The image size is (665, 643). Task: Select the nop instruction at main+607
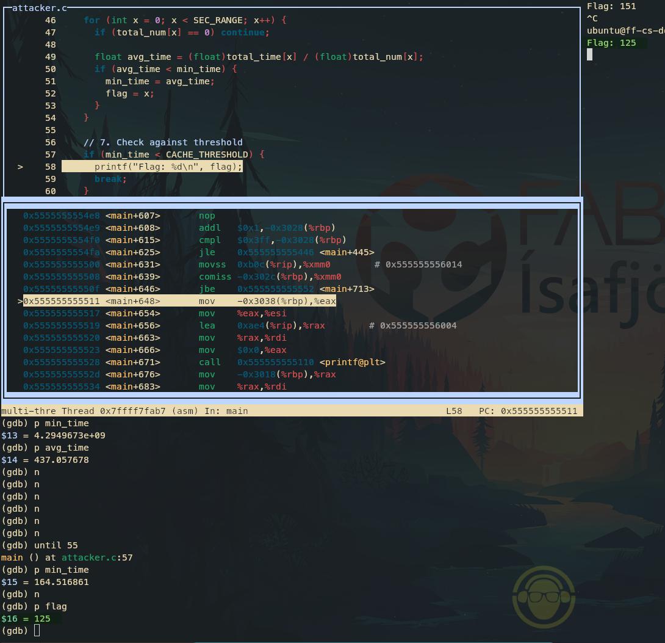point(120,216)
